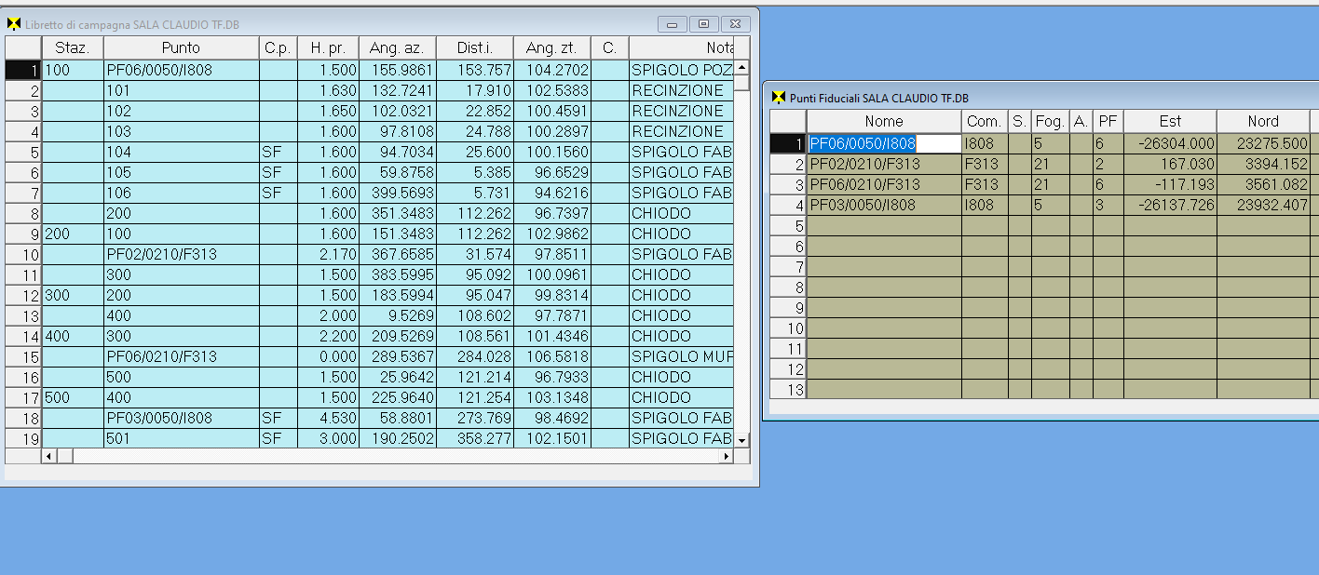Click the left arrow of Libretto horizontal scrollbar
This screenshot has height=575, width=1319.
pos(48,457)
